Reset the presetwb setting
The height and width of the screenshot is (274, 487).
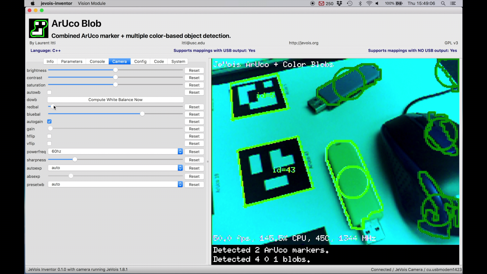click(194, 185)
